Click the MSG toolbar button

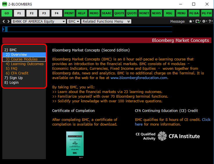click(x=169, y=13)
